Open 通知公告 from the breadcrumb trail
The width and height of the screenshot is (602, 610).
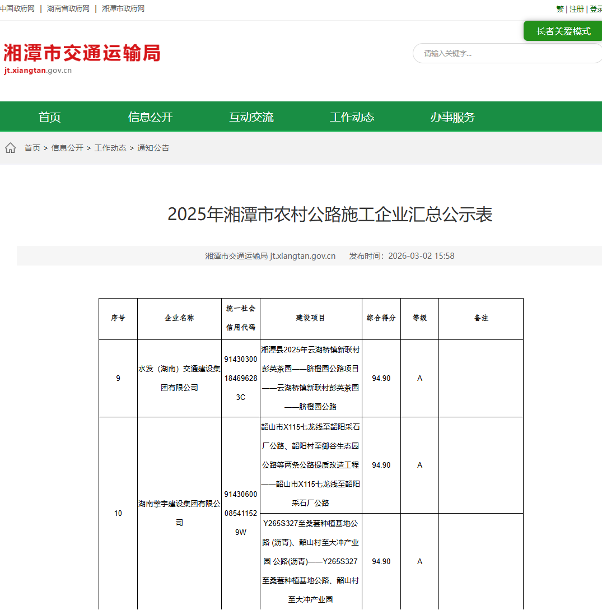[x=154, y=148]
